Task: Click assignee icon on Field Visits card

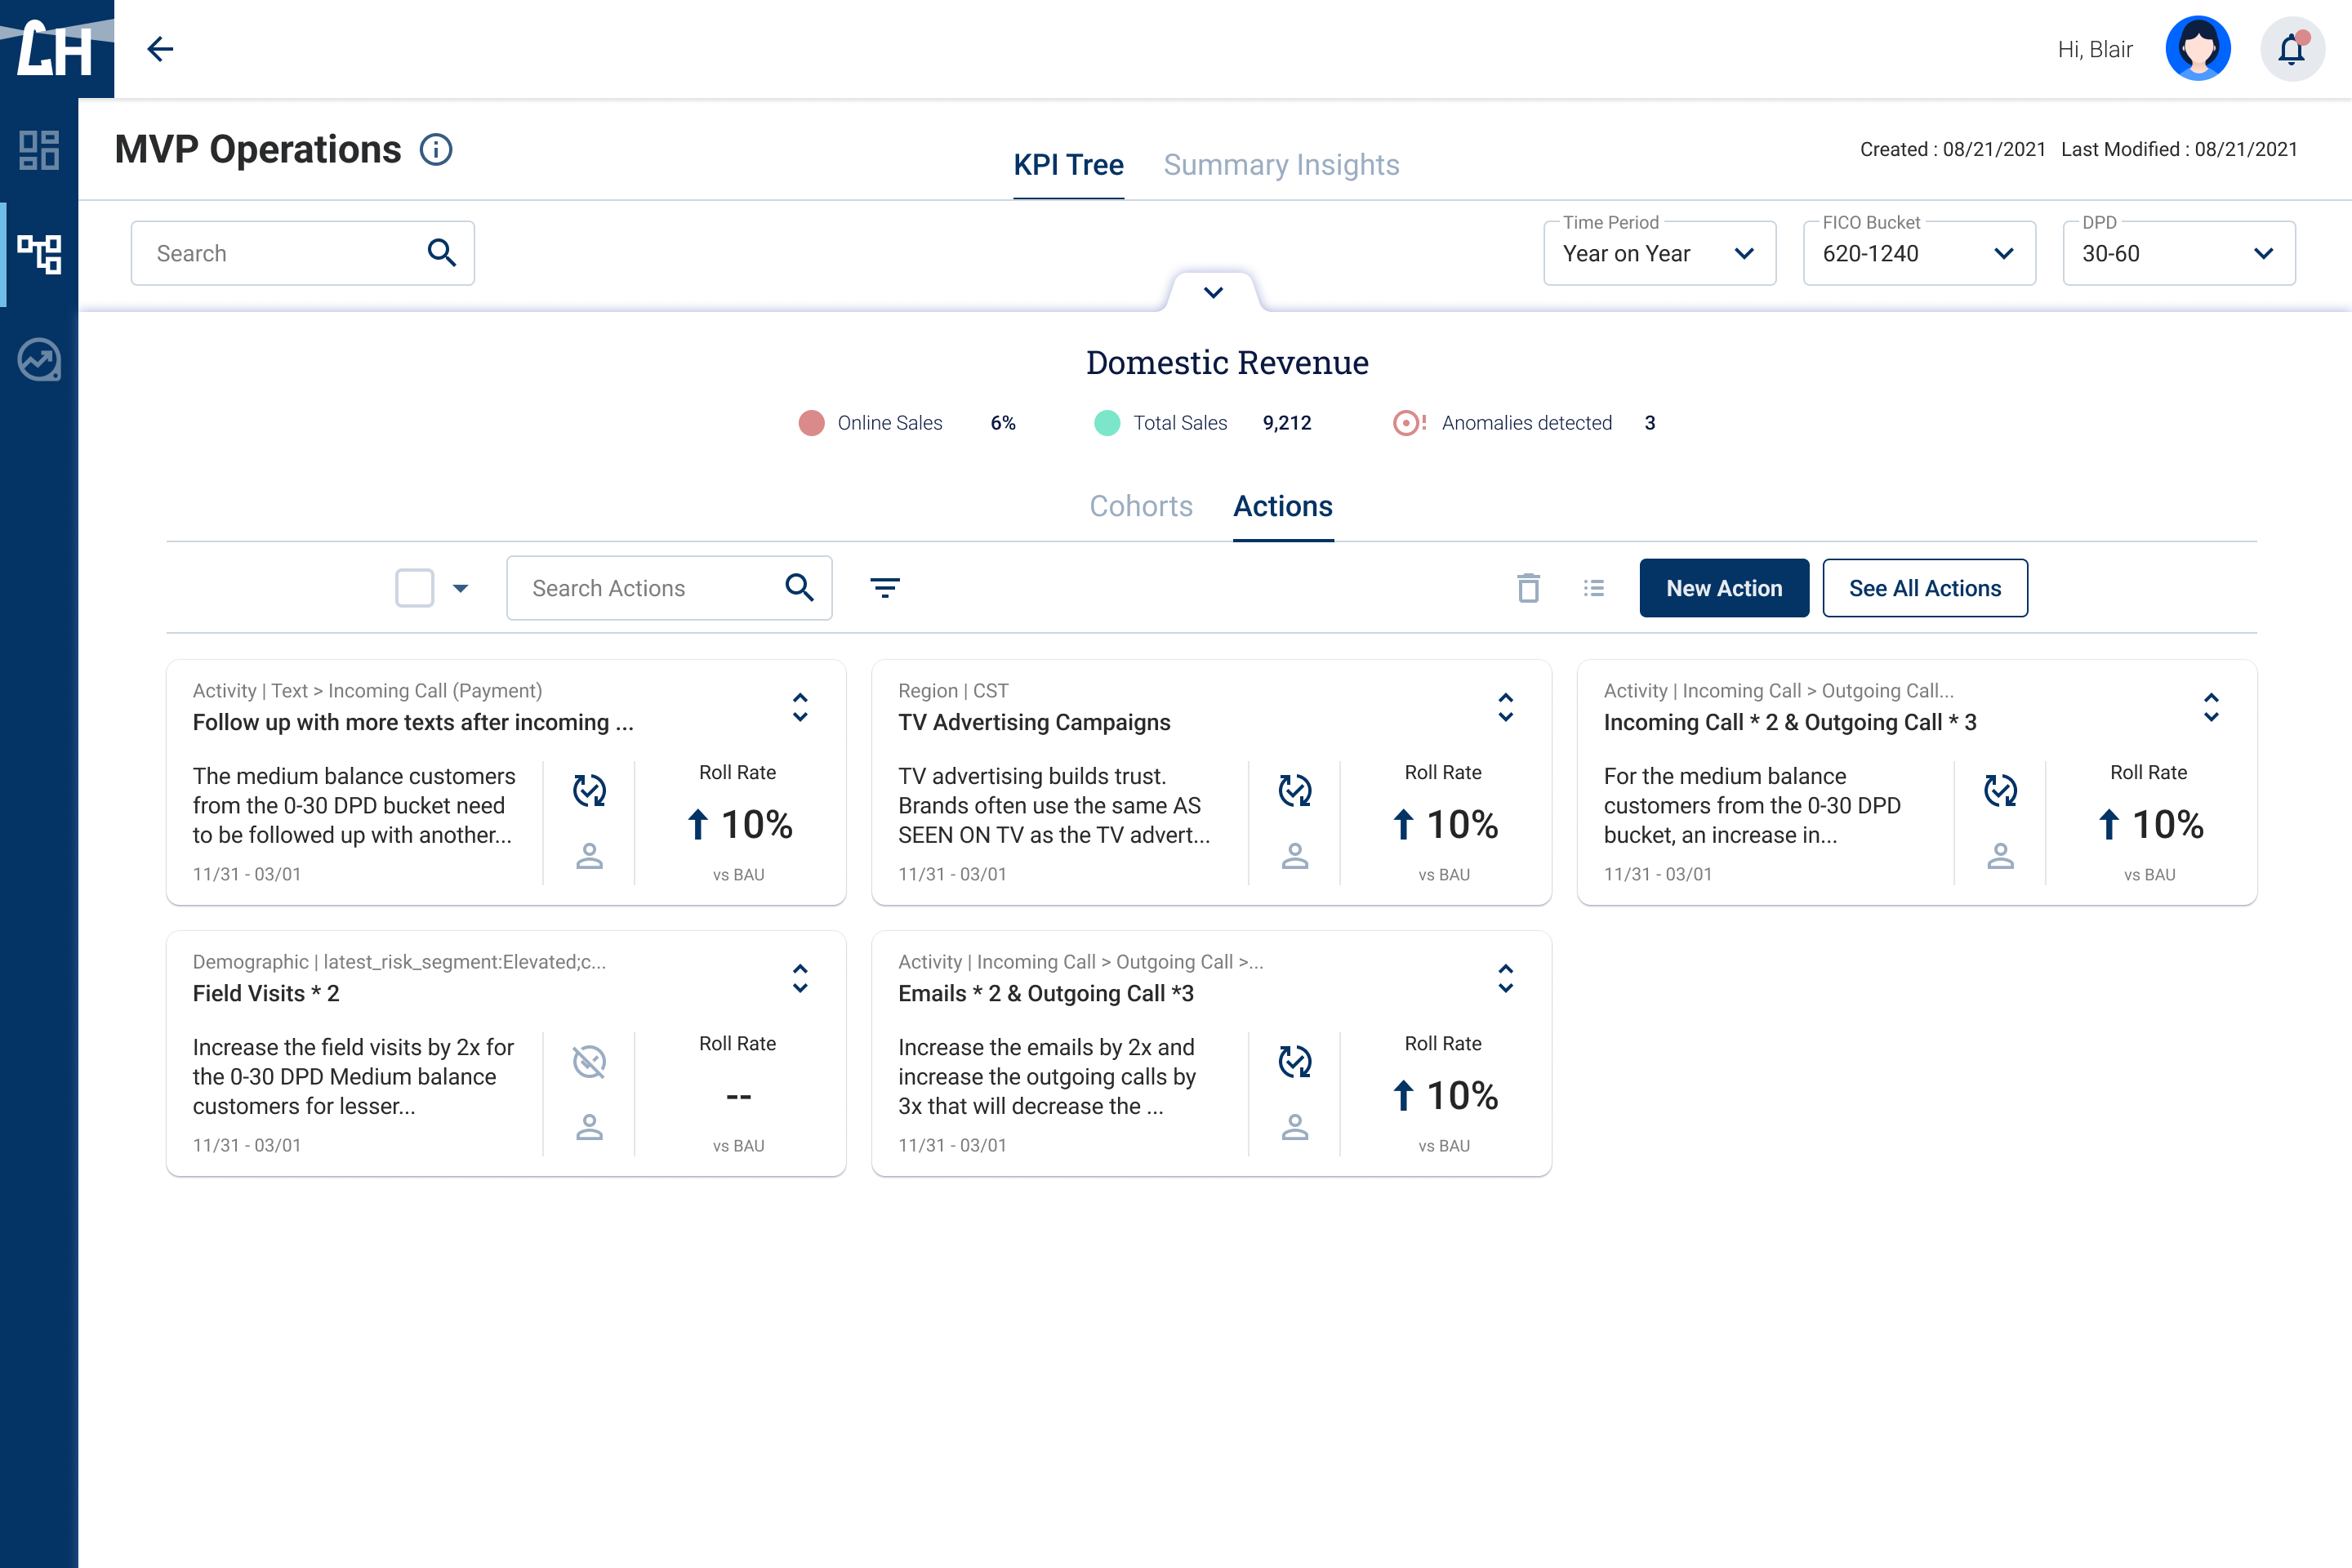Action: click(589, 1127)
